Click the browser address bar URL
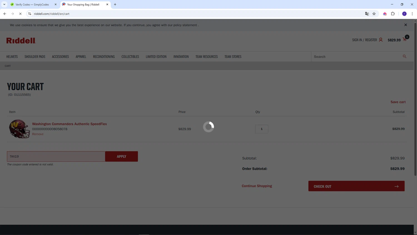The image size is (417, 235). [x=52, y=14]
